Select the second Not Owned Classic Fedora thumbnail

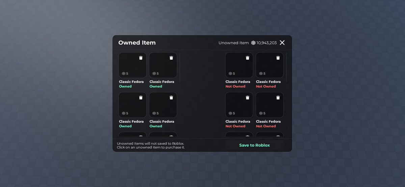click(270, 65)
